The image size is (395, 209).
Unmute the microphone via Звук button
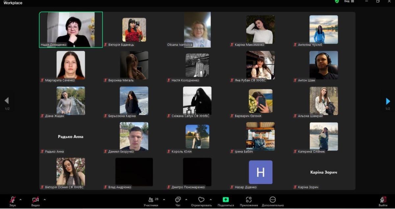13,200
